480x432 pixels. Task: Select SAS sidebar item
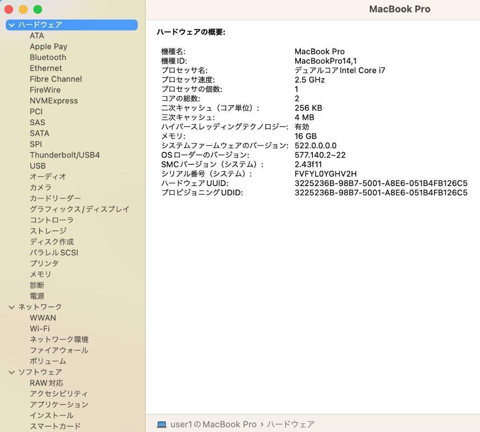point(37,123)
